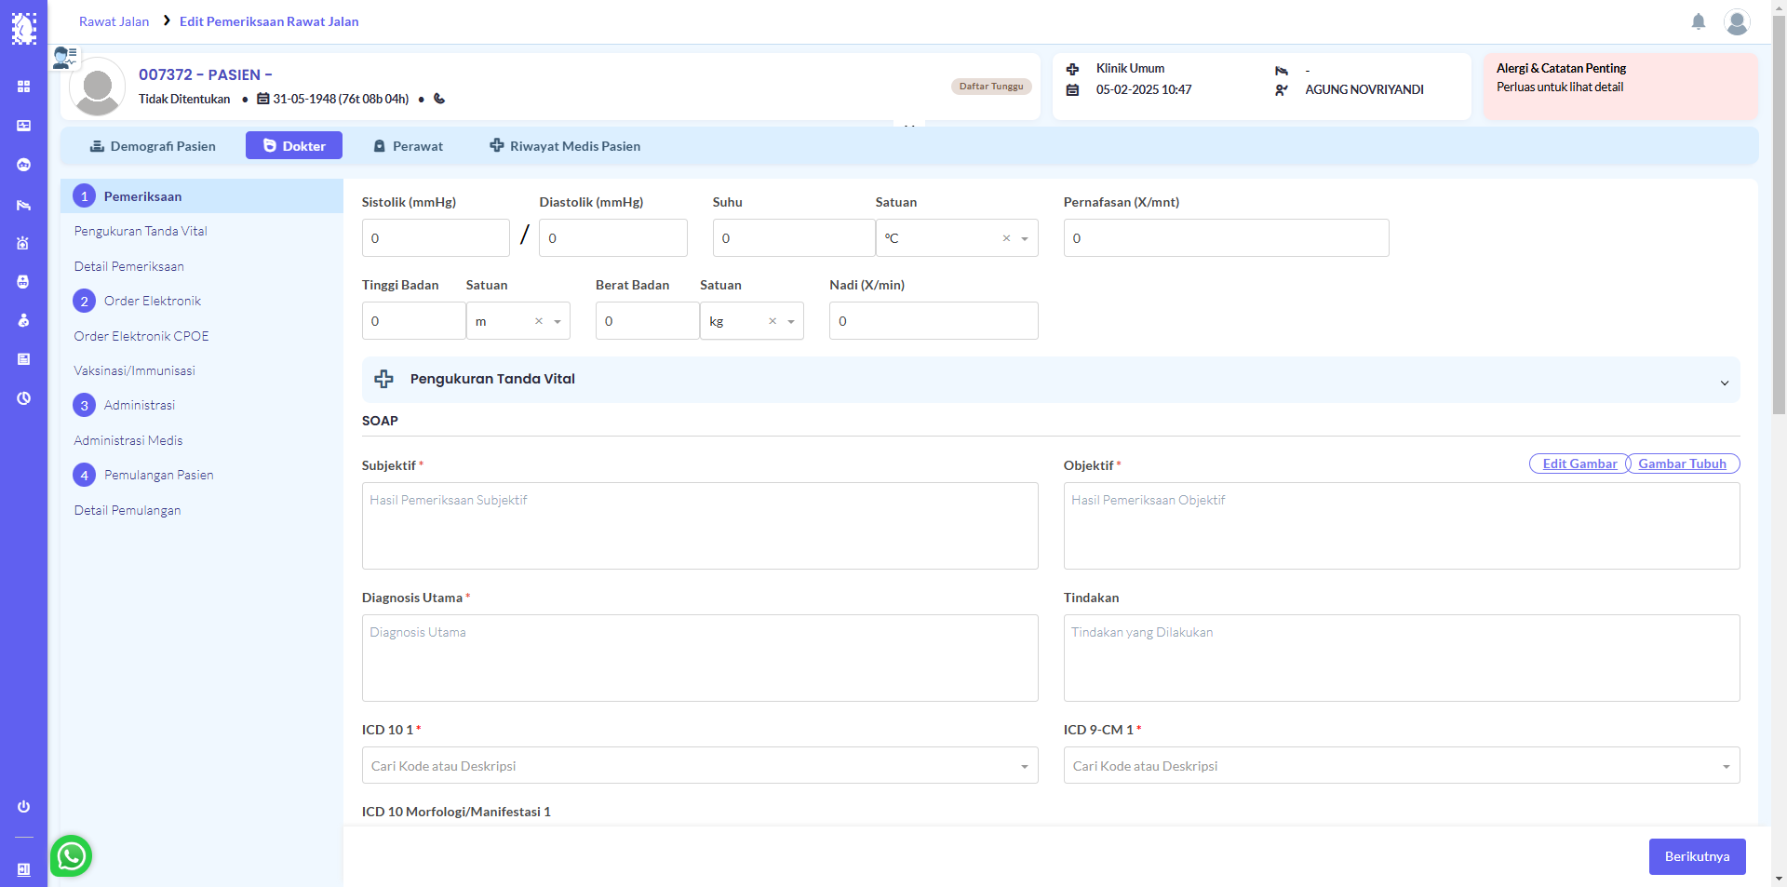Open the Riwayat Medis Pasien tab
The image size is (1787, 887).
565,146
